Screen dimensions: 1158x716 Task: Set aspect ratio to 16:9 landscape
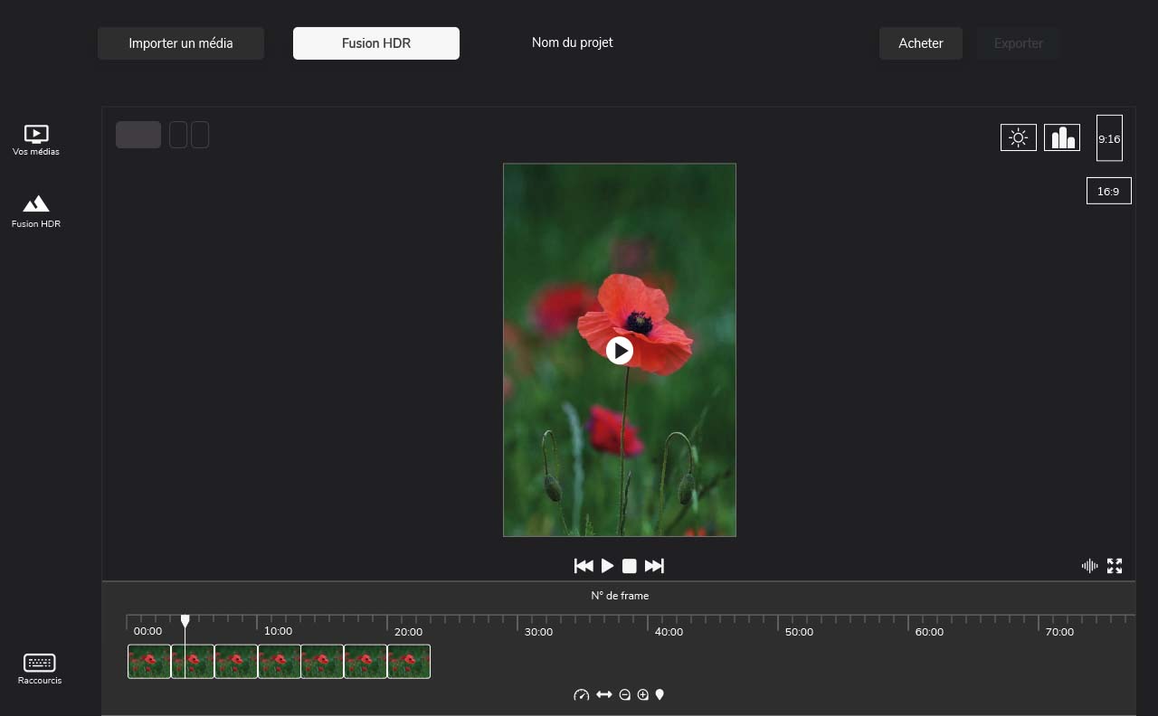1108,191
